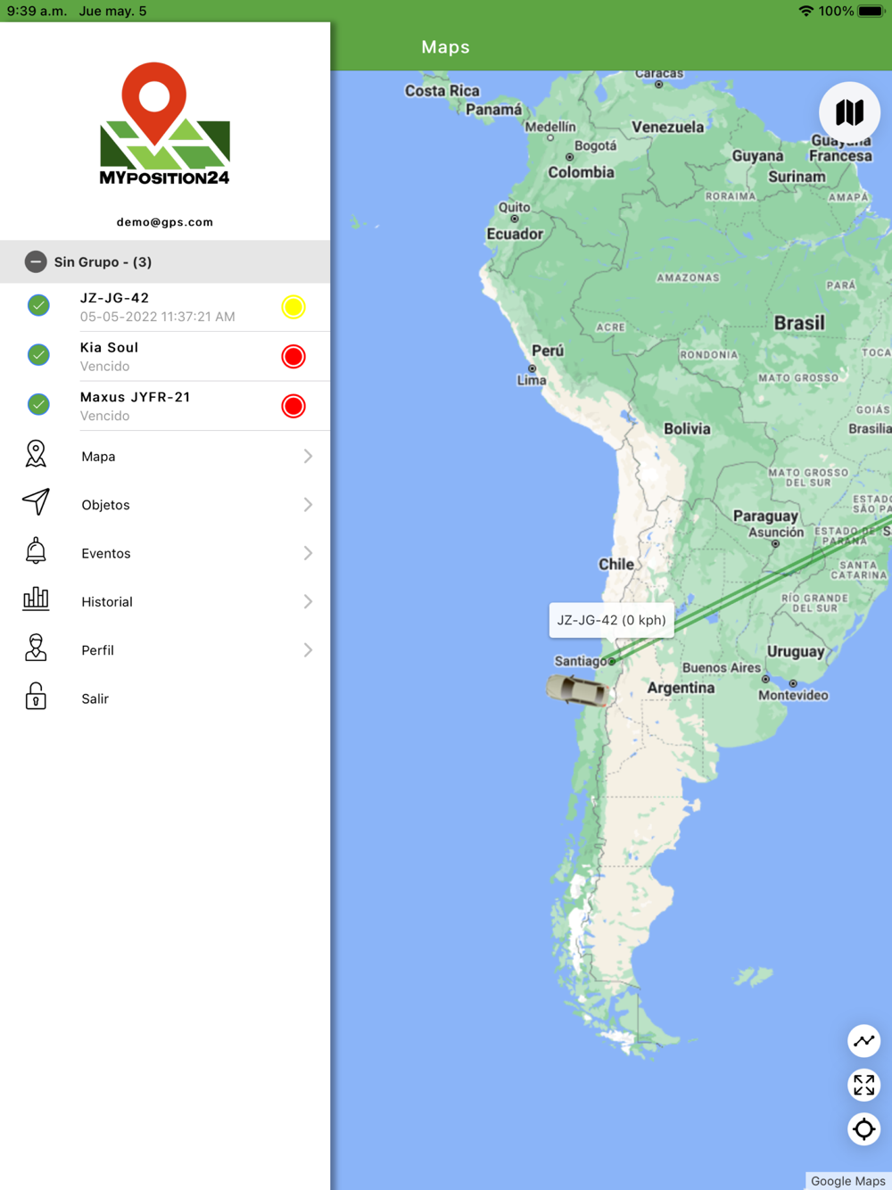This screenshot has width=892, height=1190.
Task: Tap the battery indicator in status bar
Action: coord(871,11)
